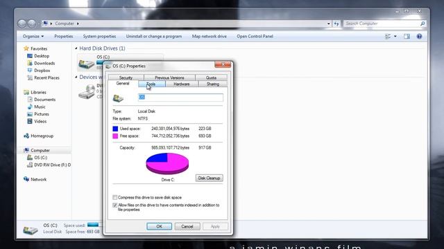Collapse the Devices with Removable Storage group
Viewport: 444px width, 249px height.
pos(76,77)
